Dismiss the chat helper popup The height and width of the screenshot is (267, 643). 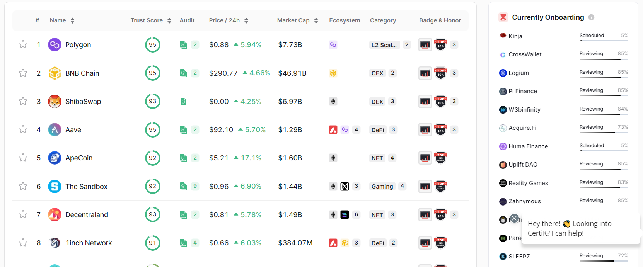[x=514, y=218]
